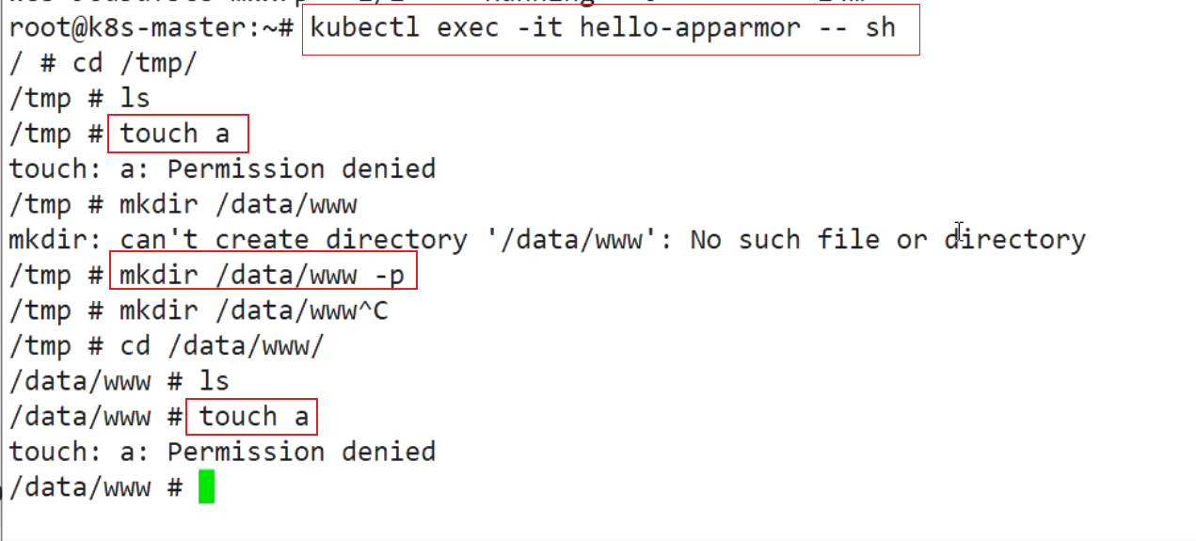Screen dimensions: 1196x541
Task: Click the partially cut-off top line
Action: [x=438, y=4]
